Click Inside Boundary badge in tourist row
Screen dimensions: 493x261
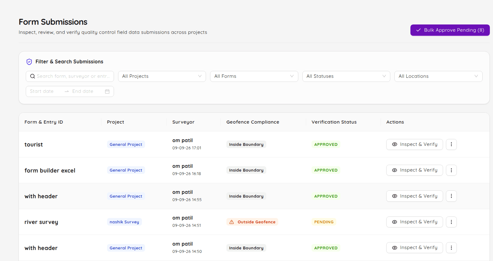click(246, 144)
